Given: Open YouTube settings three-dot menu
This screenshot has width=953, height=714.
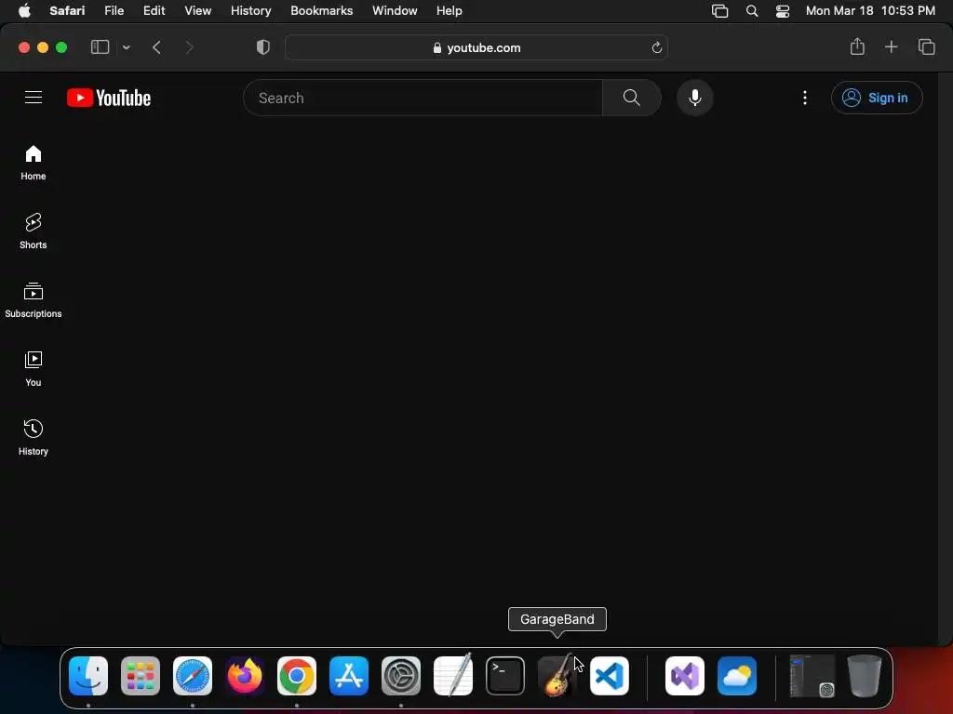Looking at the screenshot, I should pos(805,98).
